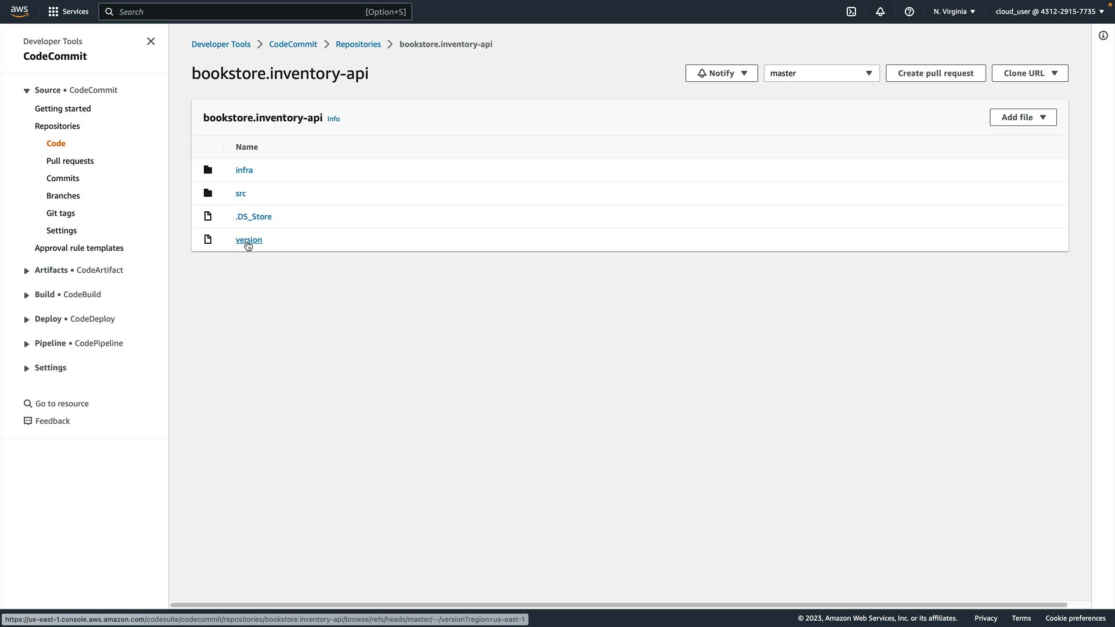Click the info panel icon at right edge
The width and height of the screenshot is (1115, 627).
pos(1103,36)
